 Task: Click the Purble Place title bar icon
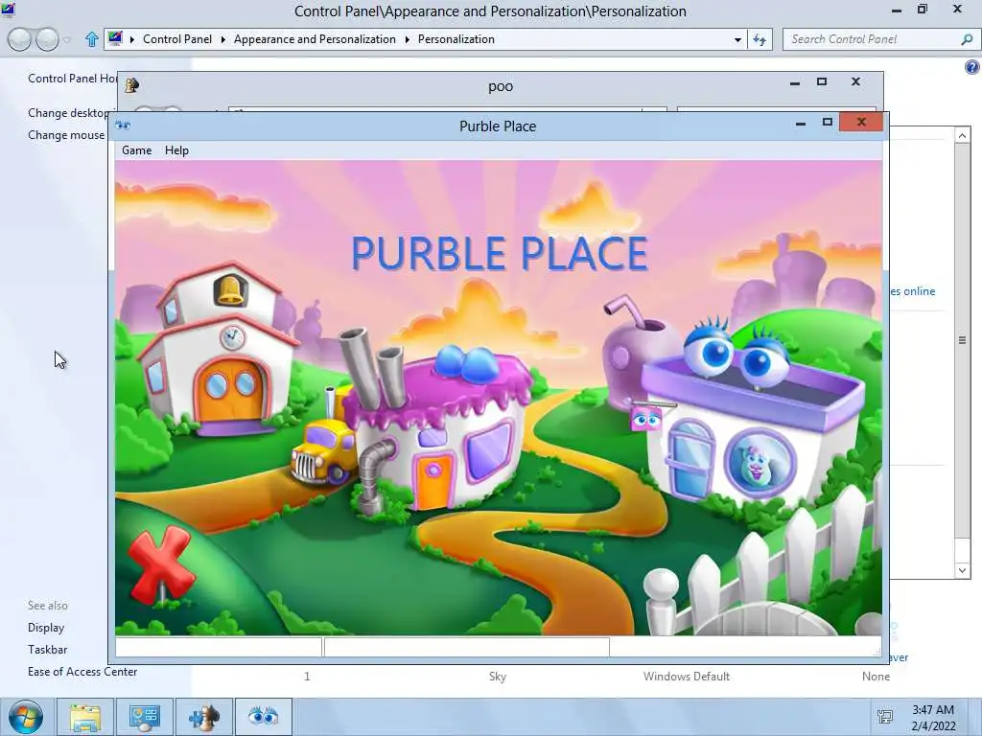(x=123, y=126)
